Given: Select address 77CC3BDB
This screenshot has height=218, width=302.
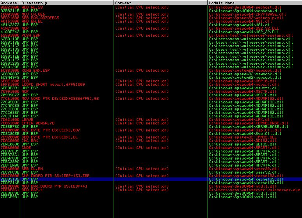Looking at the screenshot, I should click(x=10, y=109).
